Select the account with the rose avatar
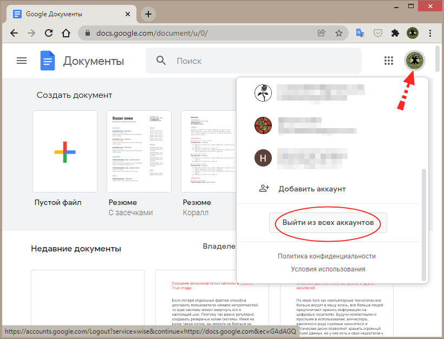Viewport: 444px width, 339px height. 263,93
